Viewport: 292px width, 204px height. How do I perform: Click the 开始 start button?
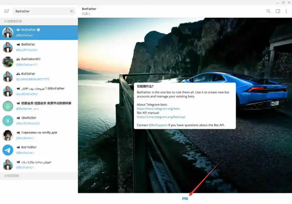click(x=185, y=198)
